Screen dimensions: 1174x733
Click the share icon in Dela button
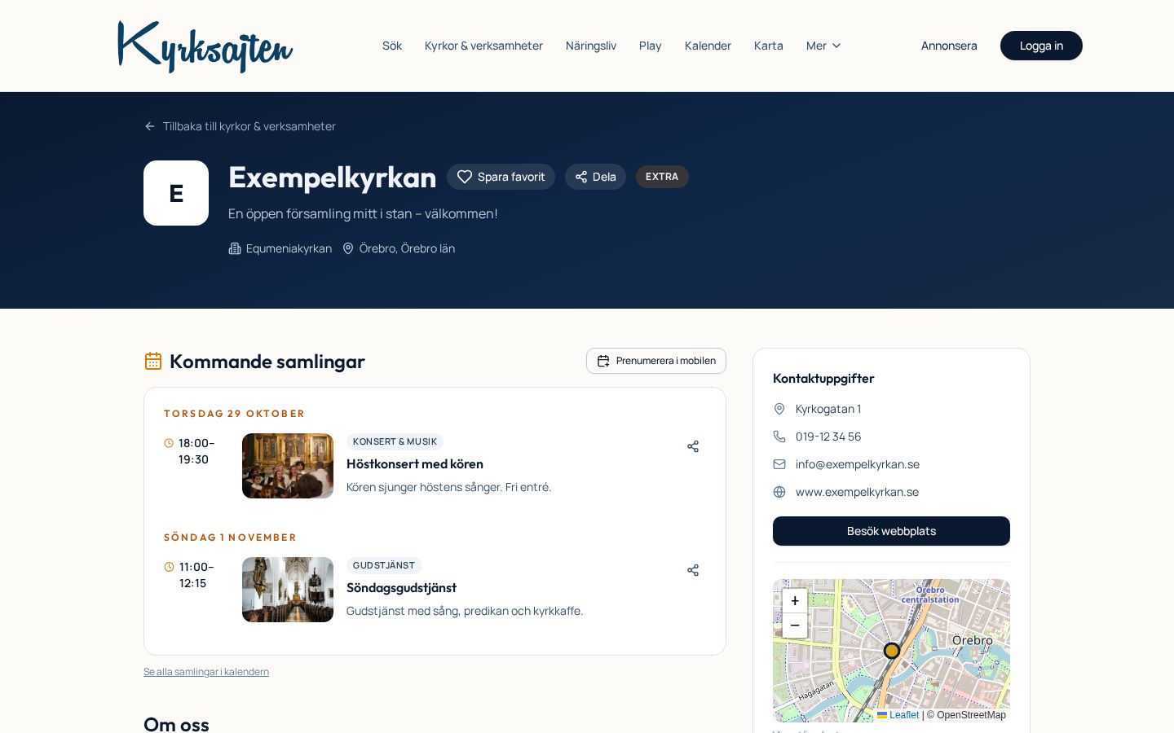point(581,177)
